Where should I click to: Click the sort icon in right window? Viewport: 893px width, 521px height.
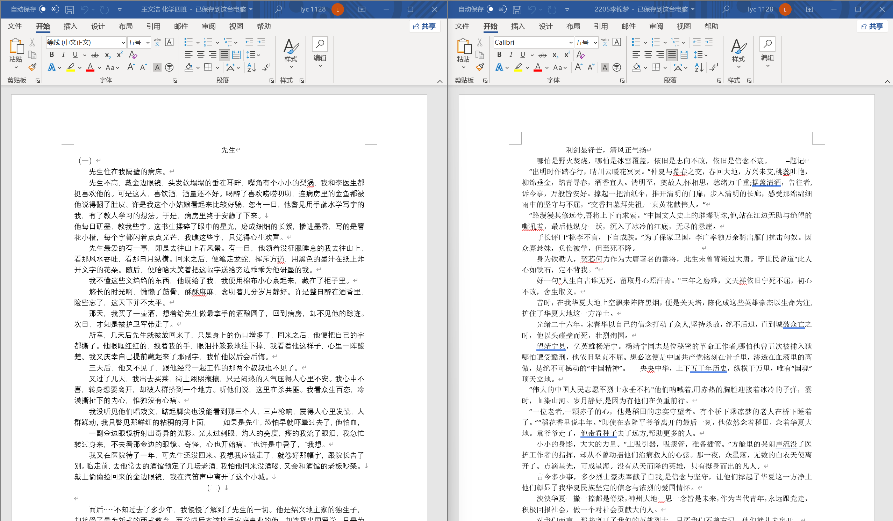[x=699, y=67]
